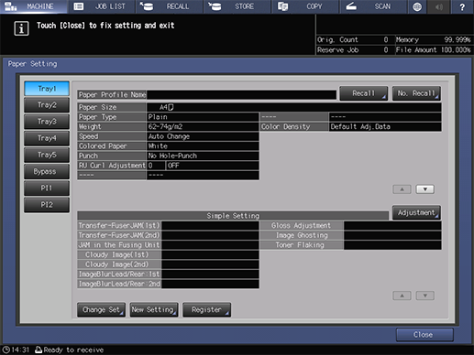Viewport: 474px width, 355px height.
Task: Click the globe network icon
Action: click(x=417, y=6)
